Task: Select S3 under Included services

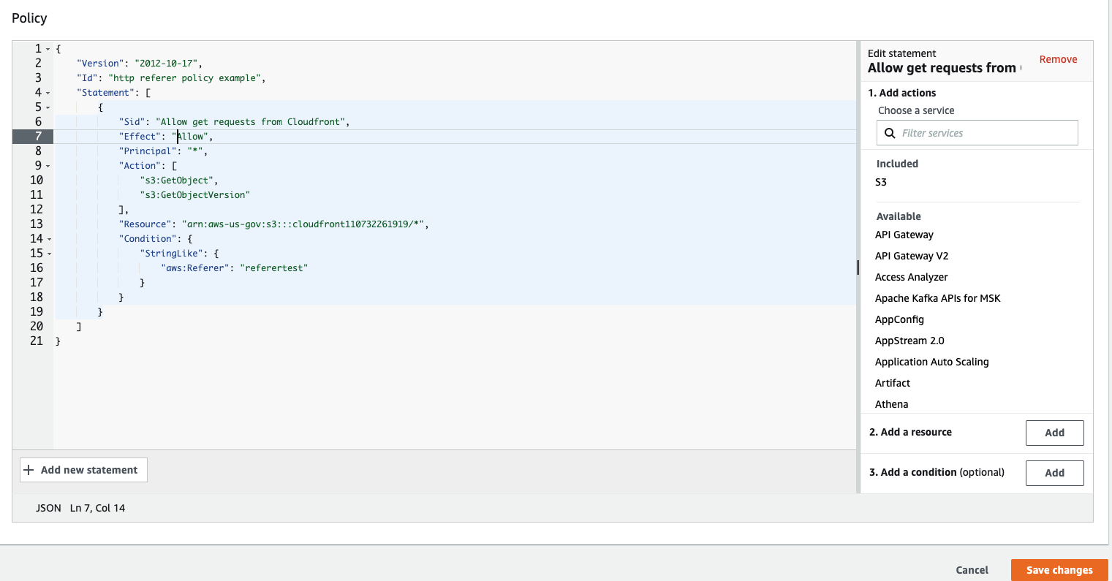Action: click(x=881, y=182)
